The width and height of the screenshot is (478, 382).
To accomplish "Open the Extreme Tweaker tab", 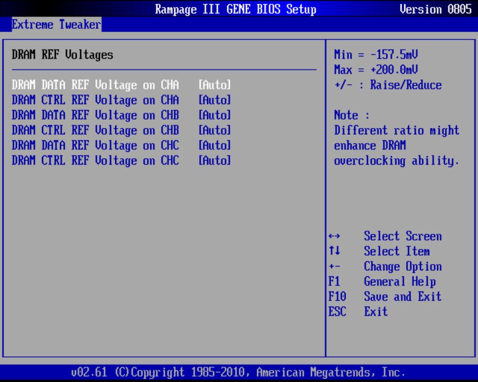I will tap(56, 24).
